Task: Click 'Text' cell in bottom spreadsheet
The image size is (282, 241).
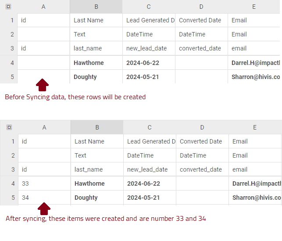Action: coord(97,155)
